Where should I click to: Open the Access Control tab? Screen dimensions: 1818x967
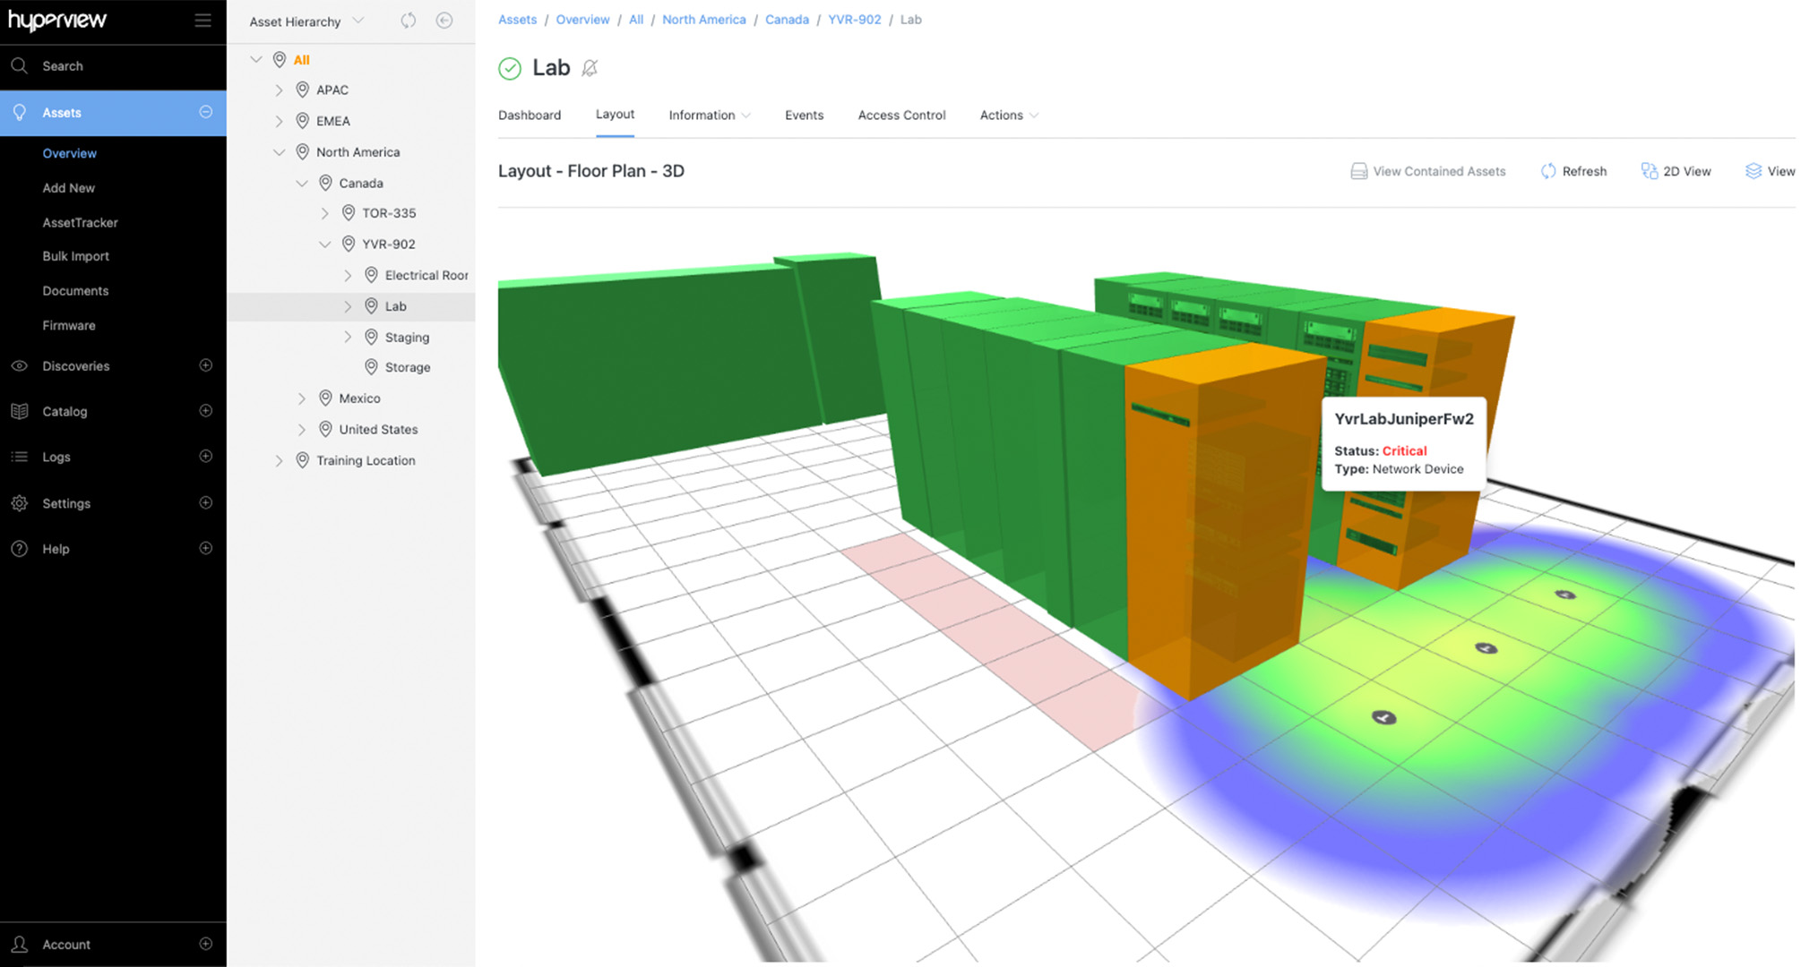[x=901, y=115]
